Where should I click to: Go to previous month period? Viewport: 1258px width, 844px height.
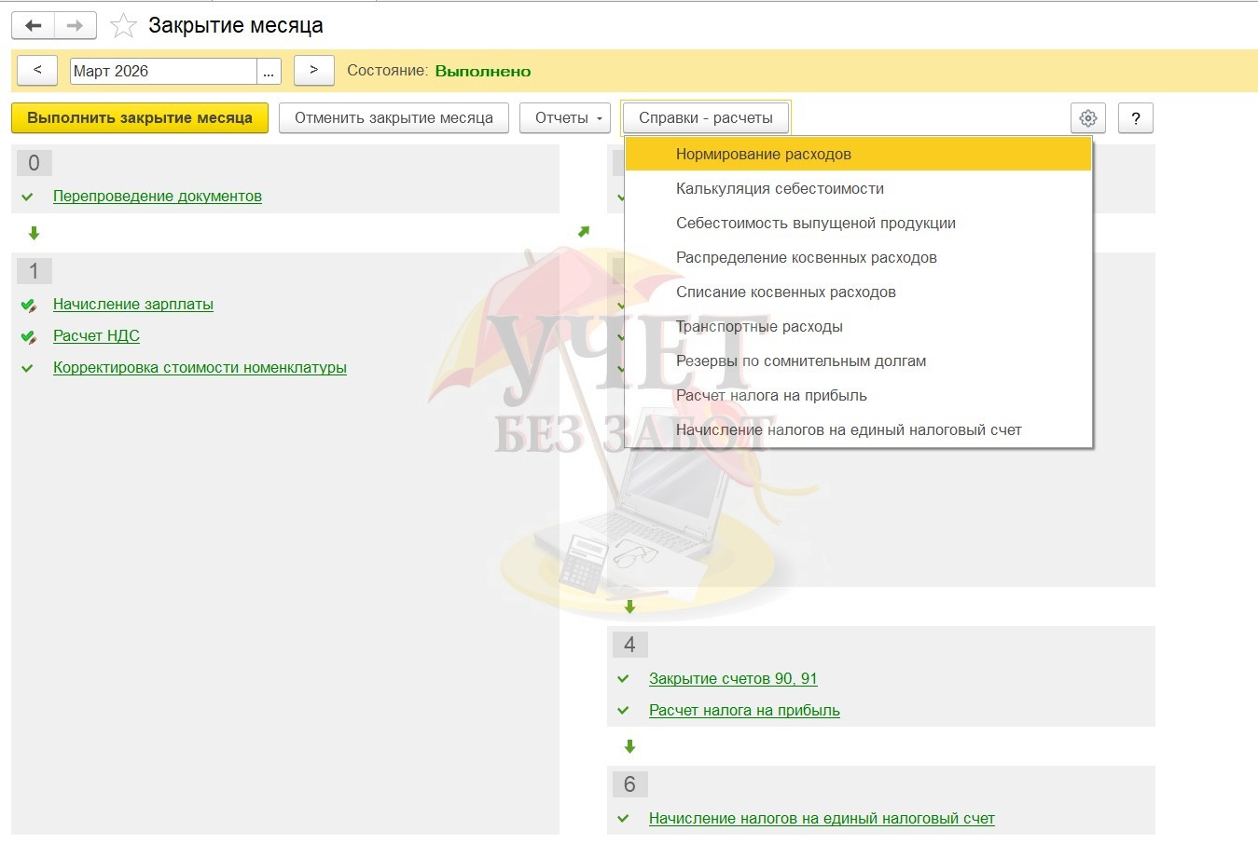point(37,71)
